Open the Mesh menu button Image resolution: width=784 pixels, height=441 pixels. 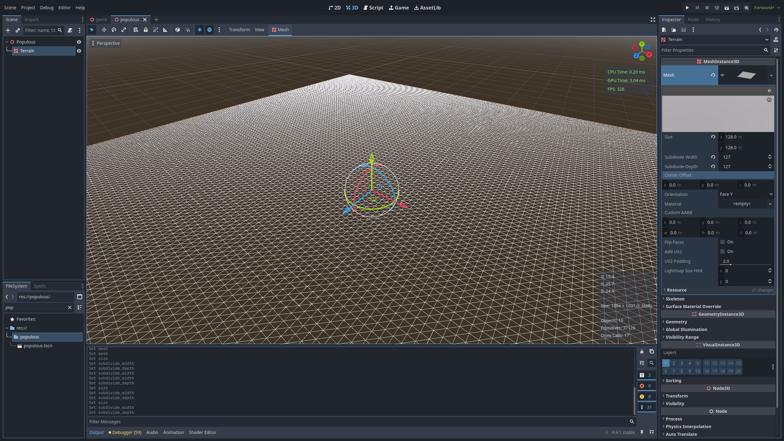click(280, 30)
